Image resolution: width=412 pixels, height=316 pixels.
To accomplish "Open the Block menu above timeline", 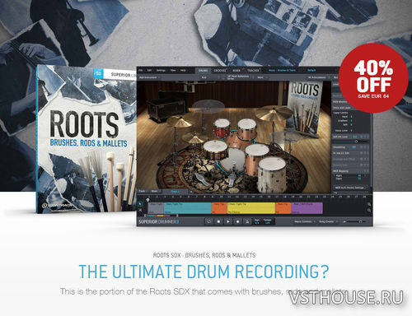I will (156, 191).
